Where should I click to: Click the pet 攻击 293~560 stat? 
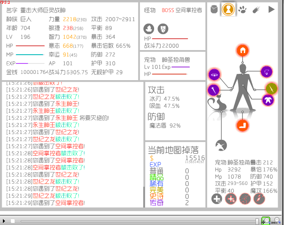[231, 184]
